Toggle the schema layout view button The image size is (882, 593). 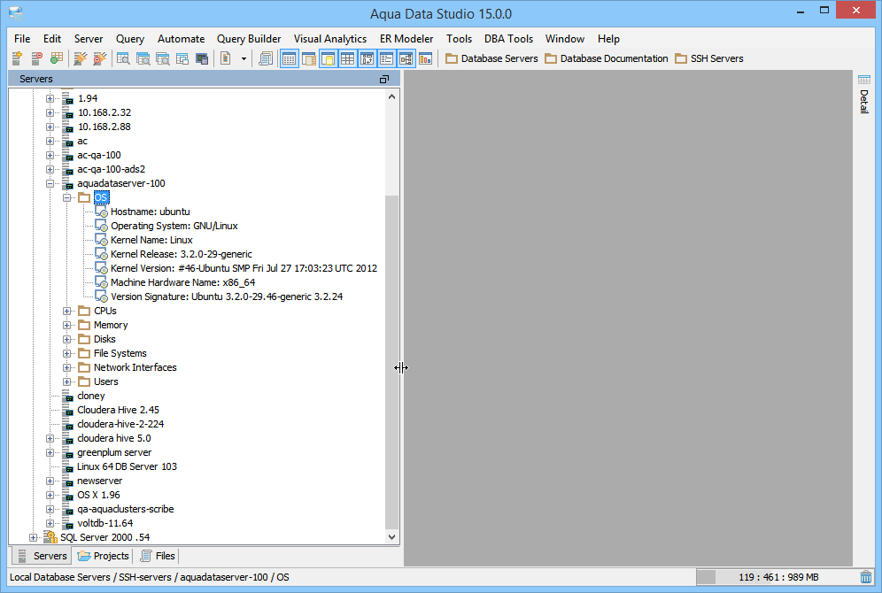(x=367, y=58)
